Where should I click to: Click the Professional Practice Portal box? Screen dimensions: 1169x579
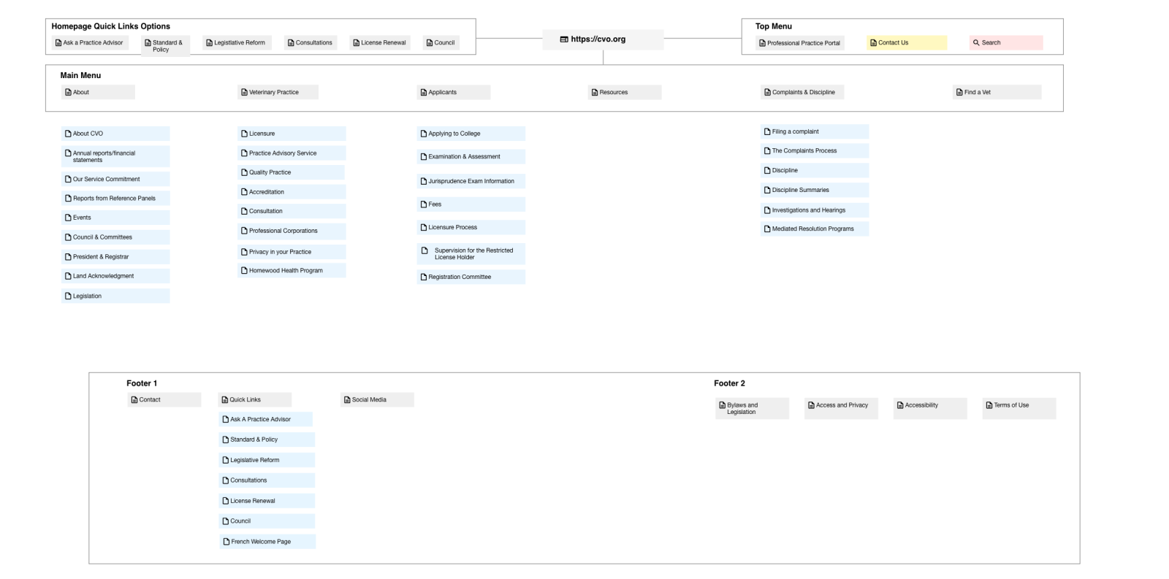tap(800, 43)
